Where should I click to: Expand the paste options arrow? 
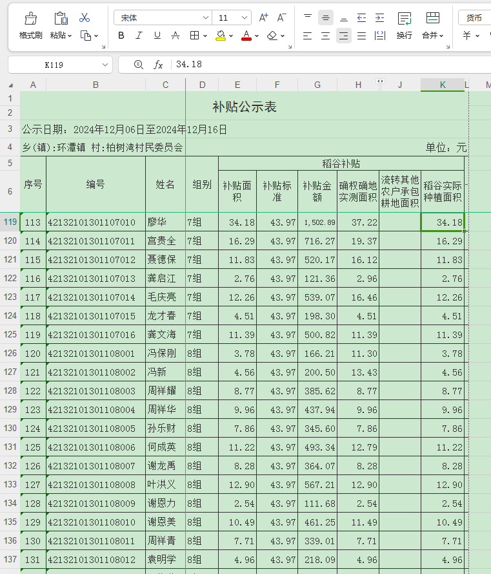[x=70, y=36]
